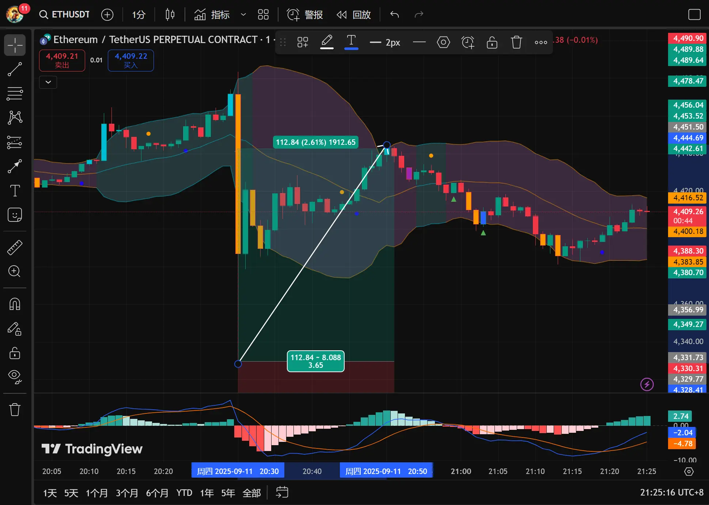The width and height of the screenshot is (709, 505).
Task: Create a 警报 alert
Action: point(305,15)
